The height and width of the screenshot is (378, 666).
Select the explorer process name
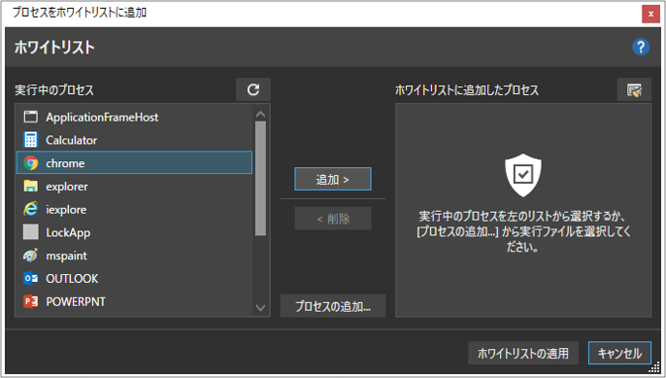67,187
